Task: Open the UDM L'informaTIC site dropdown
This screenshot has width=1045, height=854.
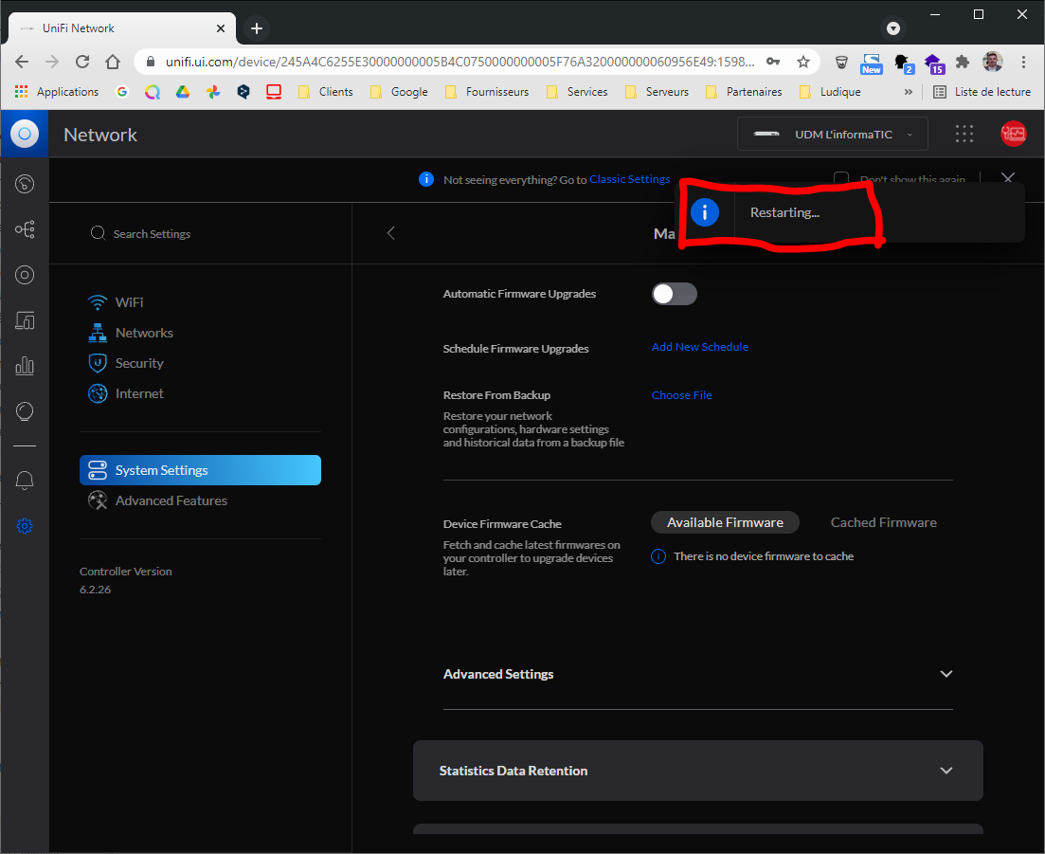Action: (x=833, y=135)
